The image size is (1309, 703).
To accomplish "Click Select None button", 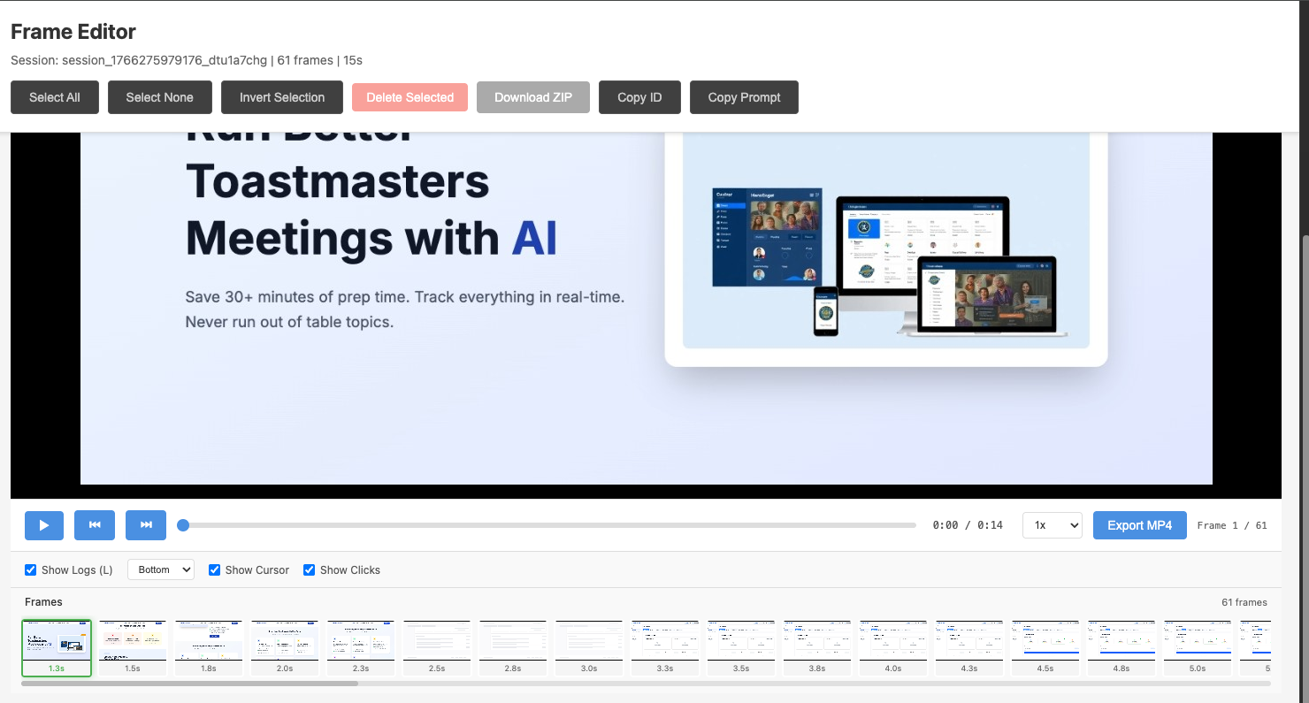I will [160, 97].
